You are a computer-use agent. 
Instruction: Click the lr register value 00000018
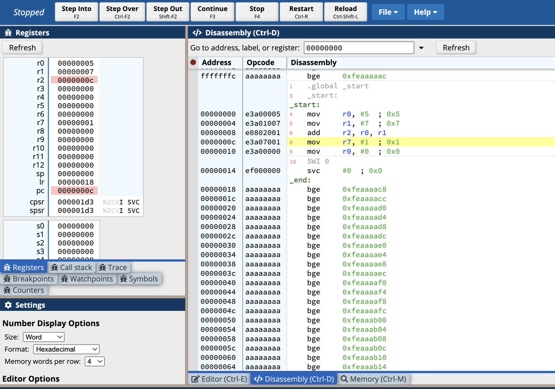[x=75, y=182]
